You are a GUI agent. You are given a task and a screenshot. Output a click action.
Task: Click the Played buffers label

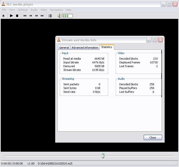[128, 88]
